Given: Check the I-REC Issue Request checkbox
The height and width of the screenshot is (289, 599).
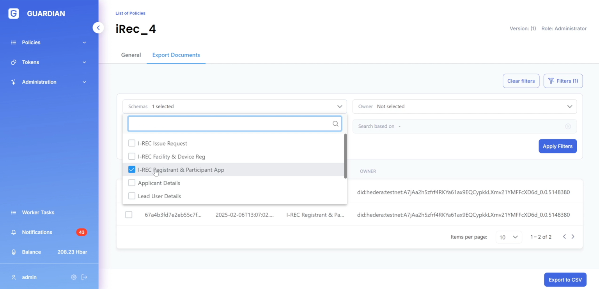Looking at the screenshot, I should 132,143.
